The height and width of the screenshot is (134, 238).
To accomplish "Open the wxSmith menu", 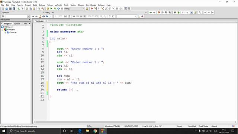I will tap(58, 5).
